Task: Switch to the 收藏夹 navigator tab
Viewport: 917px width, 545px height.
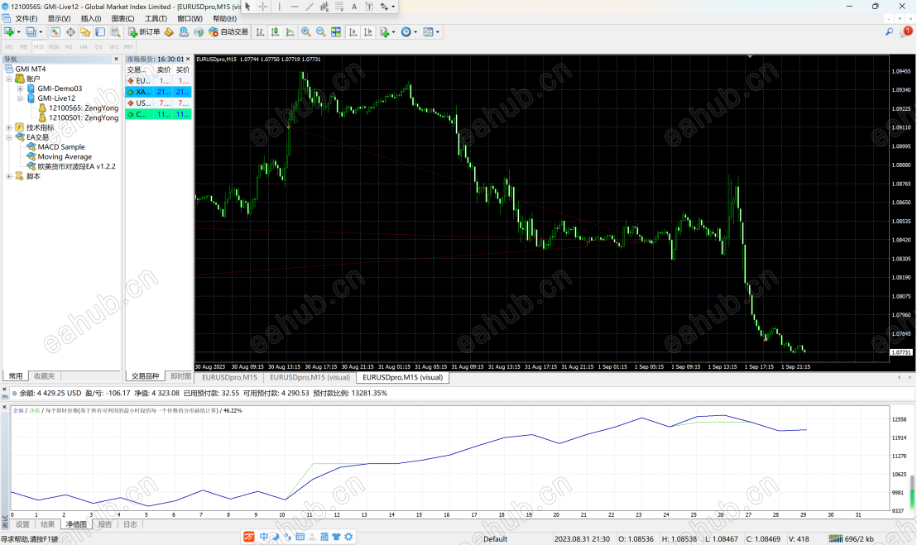Action: pyautogui.click(x=45, y=376)
